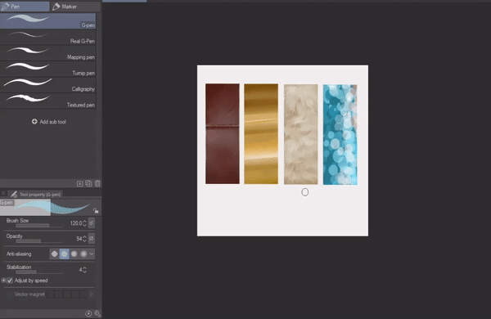Select the Mapping pen sub tool
The width and height of the screenshot is (491, 319).
coord(48,53)
